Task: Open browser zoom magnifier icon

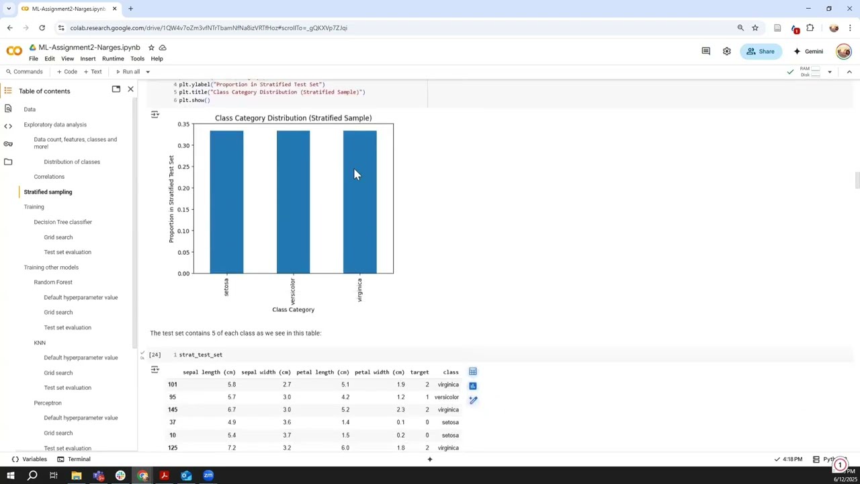Action: pos(740,28)
